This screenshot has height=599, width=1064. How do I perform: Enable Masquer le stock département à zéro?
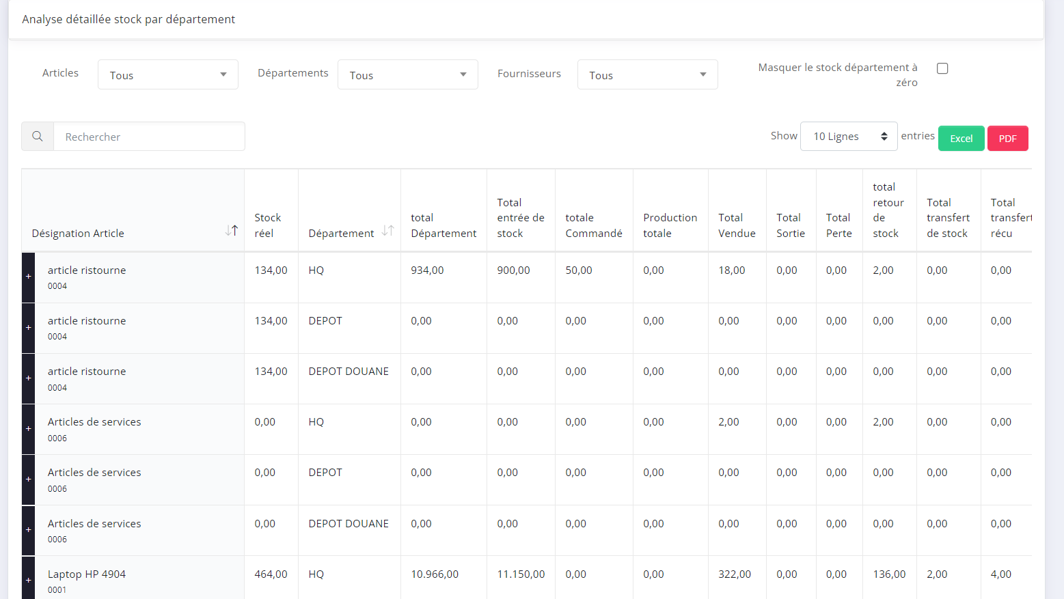click(942, 68)
